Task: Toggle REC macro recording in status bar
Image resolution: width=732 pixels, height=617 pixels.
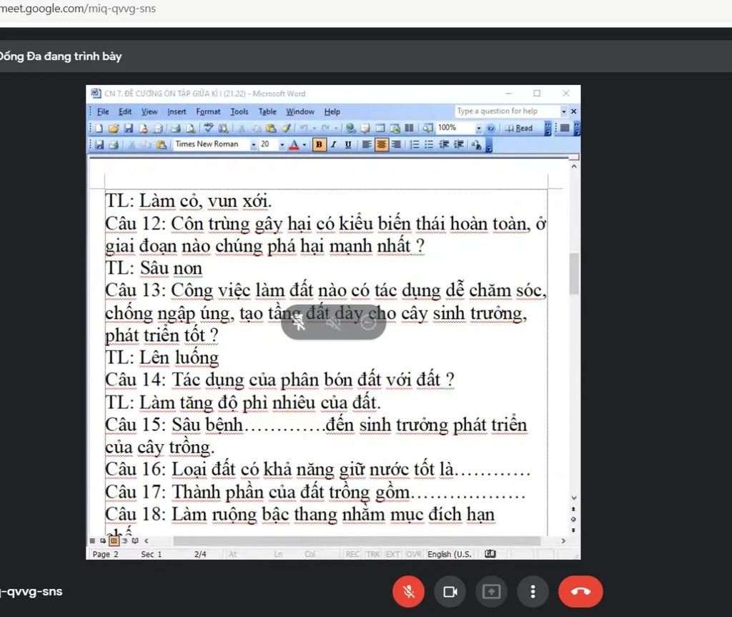Action: pos(352,554)
